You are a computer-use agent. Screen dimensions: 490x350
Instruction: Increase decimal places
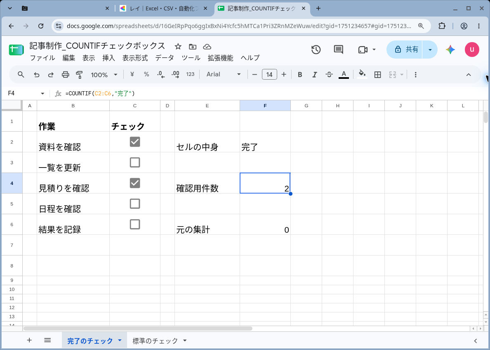175,74
